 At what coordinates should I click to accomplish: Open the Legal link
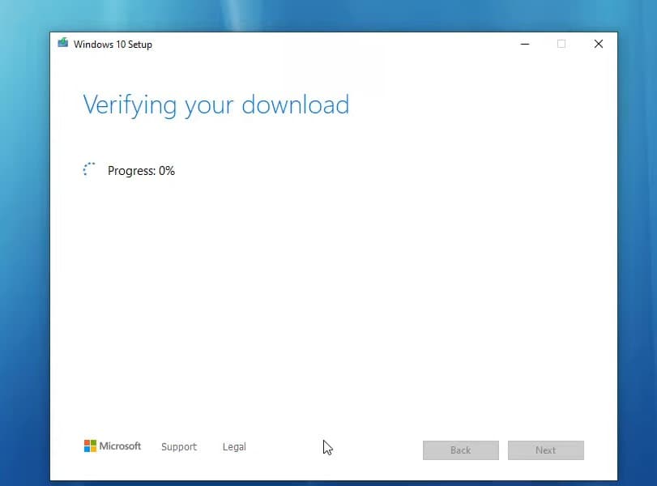pos(234,447)
